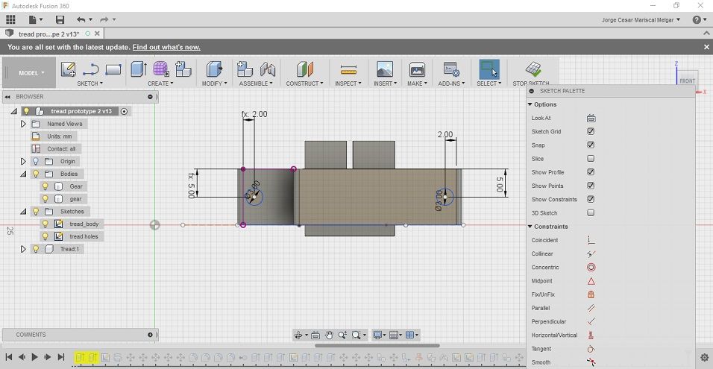Expand the Named Views node
This screenshot has width=713, height=369.
[x=23, y=124]
